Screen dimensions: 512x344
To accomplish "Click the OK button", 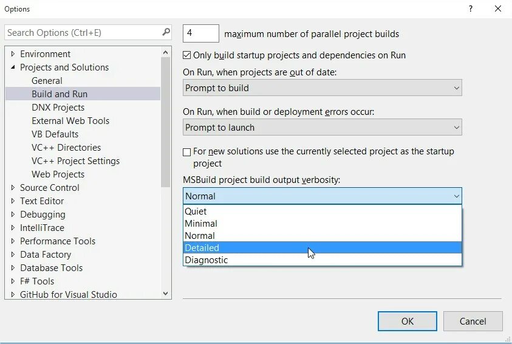I will point(407,321).
